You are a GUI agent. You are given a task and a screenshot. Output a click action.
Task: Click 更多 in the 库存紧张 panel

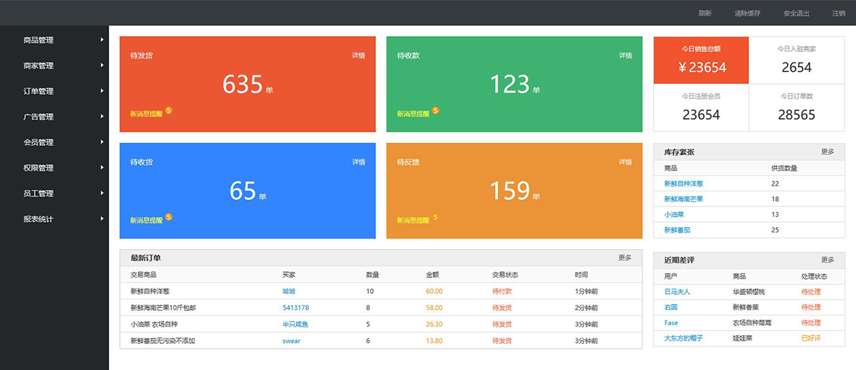827,152
